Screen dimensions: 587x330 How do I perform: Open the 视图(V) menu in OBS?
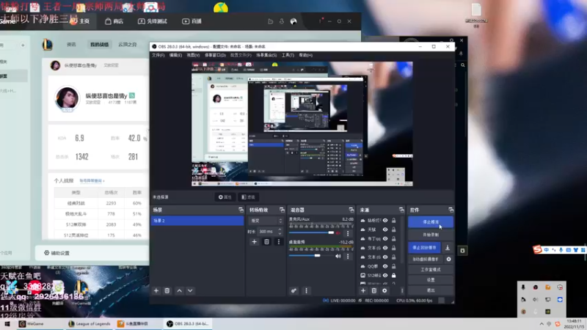[x=193, y=55]
